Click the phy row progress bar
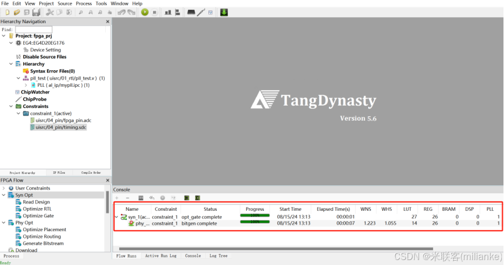This screenshot has height=265, width=504. point(255,222)
